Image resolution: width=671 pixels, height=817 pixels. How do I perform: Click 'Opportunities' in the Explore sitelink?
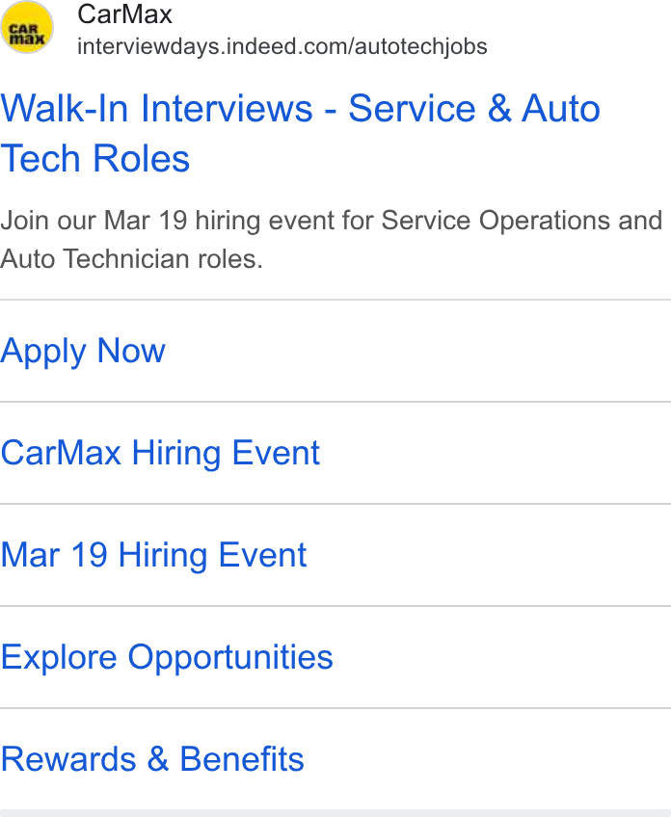(230, 658)
